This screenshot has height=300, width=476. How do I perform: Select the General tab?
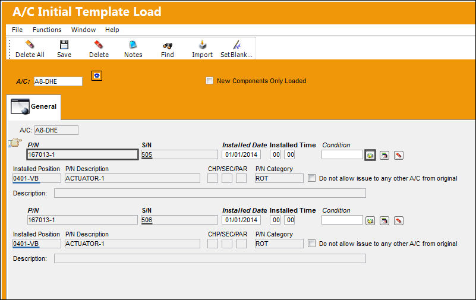pos(34,107)
